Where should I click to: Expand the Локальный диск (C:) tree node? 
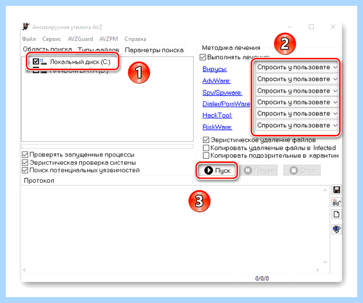(28, 62)
